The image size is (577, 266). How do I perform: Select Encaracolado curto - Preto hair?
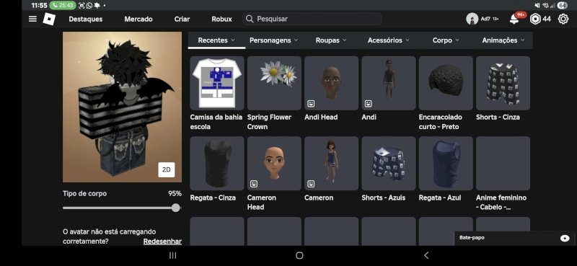(x=446, y=83)
